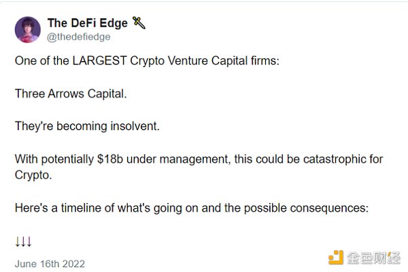Image resolution: width=408 pixels, height=272 pixels.
Task: Click the line mentioning Crypto Venture Capital firms
Action: [147, 61]
